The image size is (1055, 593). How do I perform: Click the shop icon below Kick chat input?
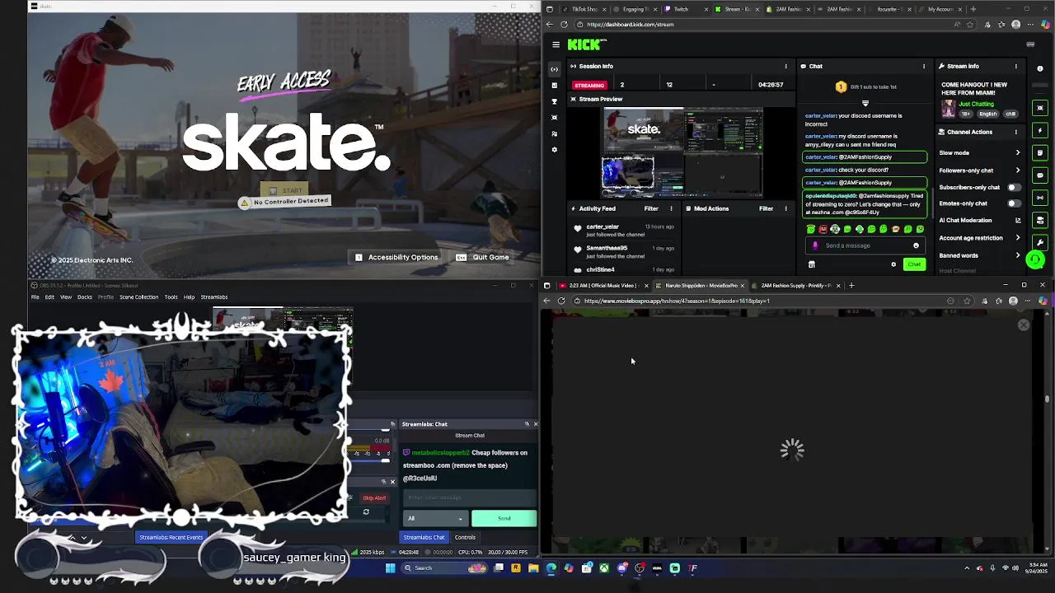[812, 264]
